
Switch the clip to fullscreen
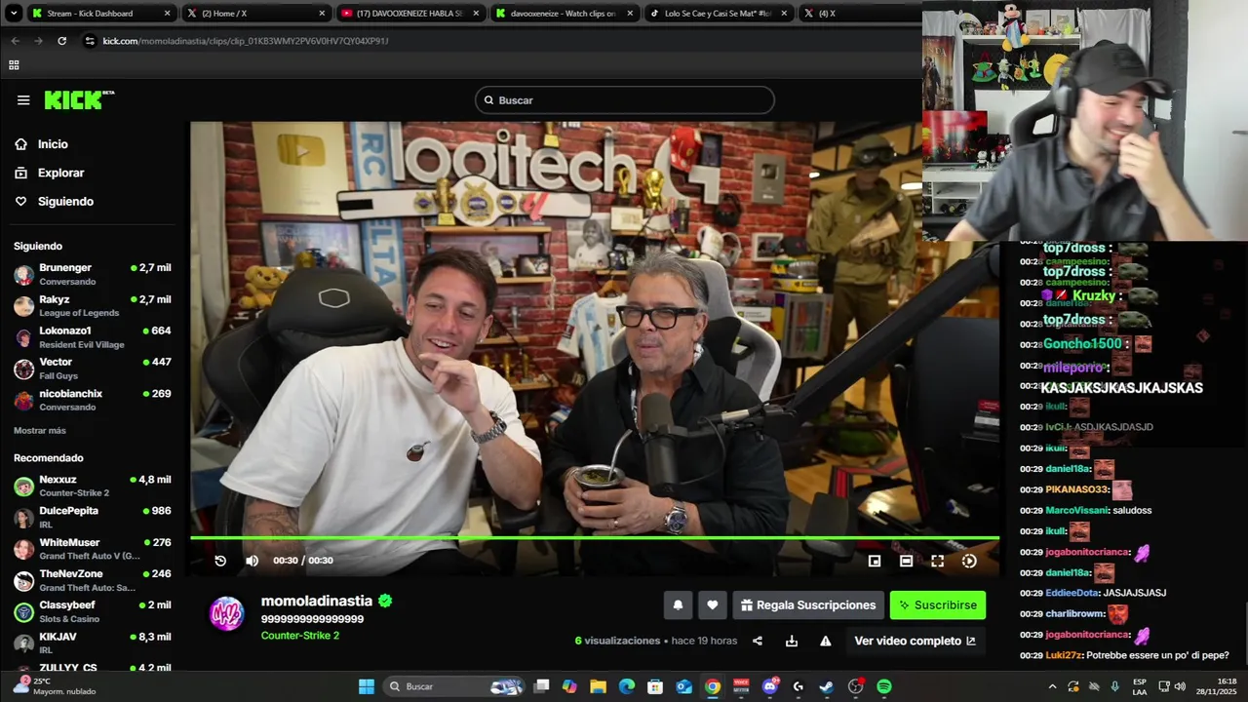click(x=937, y=561)
